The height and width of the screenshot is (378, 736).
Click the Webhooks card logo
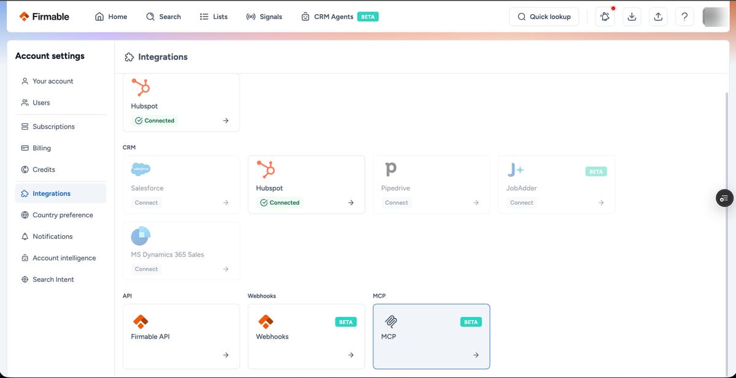tap(266, 321)
